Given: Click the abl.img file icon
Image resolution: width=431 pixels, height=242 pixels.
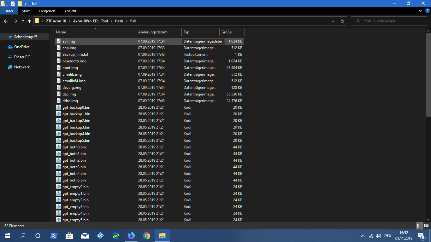Looking at the screenshot, I should click(59, 41).
